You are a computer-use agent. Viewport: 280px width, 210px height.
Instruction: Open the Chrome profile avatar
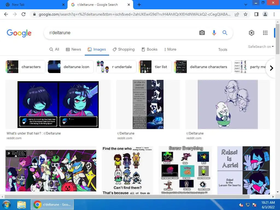pos(265,14)
